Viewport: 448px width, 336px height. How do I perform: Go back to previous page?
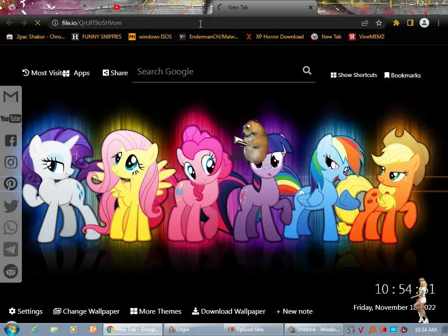[x=10, y=23]
